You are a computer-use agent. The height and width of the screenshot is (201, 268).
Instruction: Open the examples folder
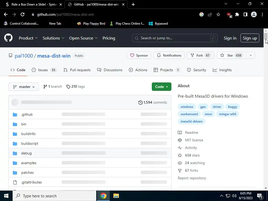[29, 163]
